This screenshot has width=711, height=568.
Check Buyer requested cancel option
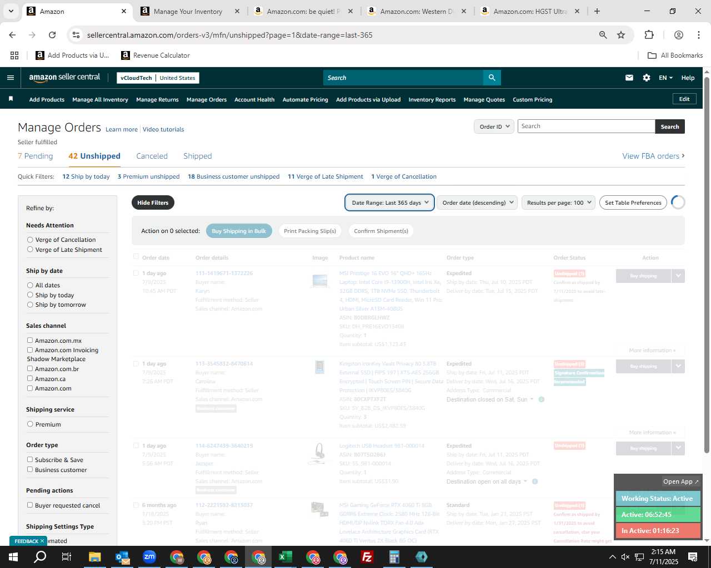pos(30,505)
